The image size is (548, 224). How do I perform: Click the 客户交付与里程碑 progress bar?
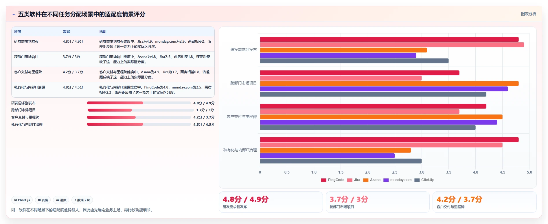tap(139, 117)
